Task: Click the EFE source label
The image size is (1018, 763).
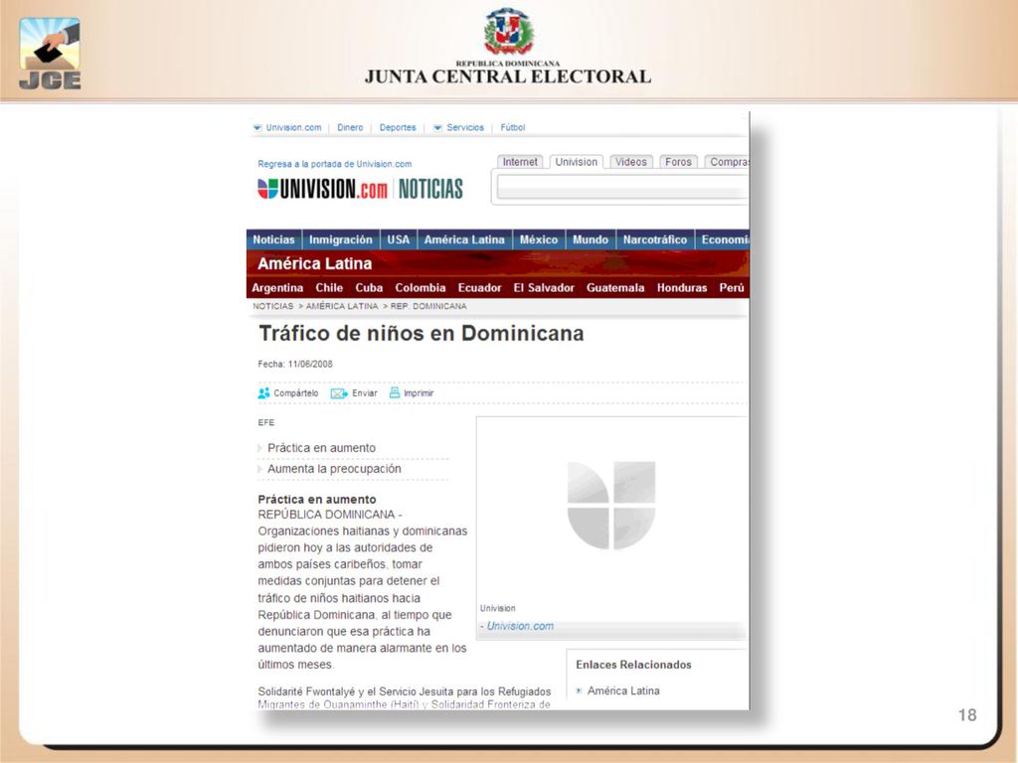Action: click(266, 422)
